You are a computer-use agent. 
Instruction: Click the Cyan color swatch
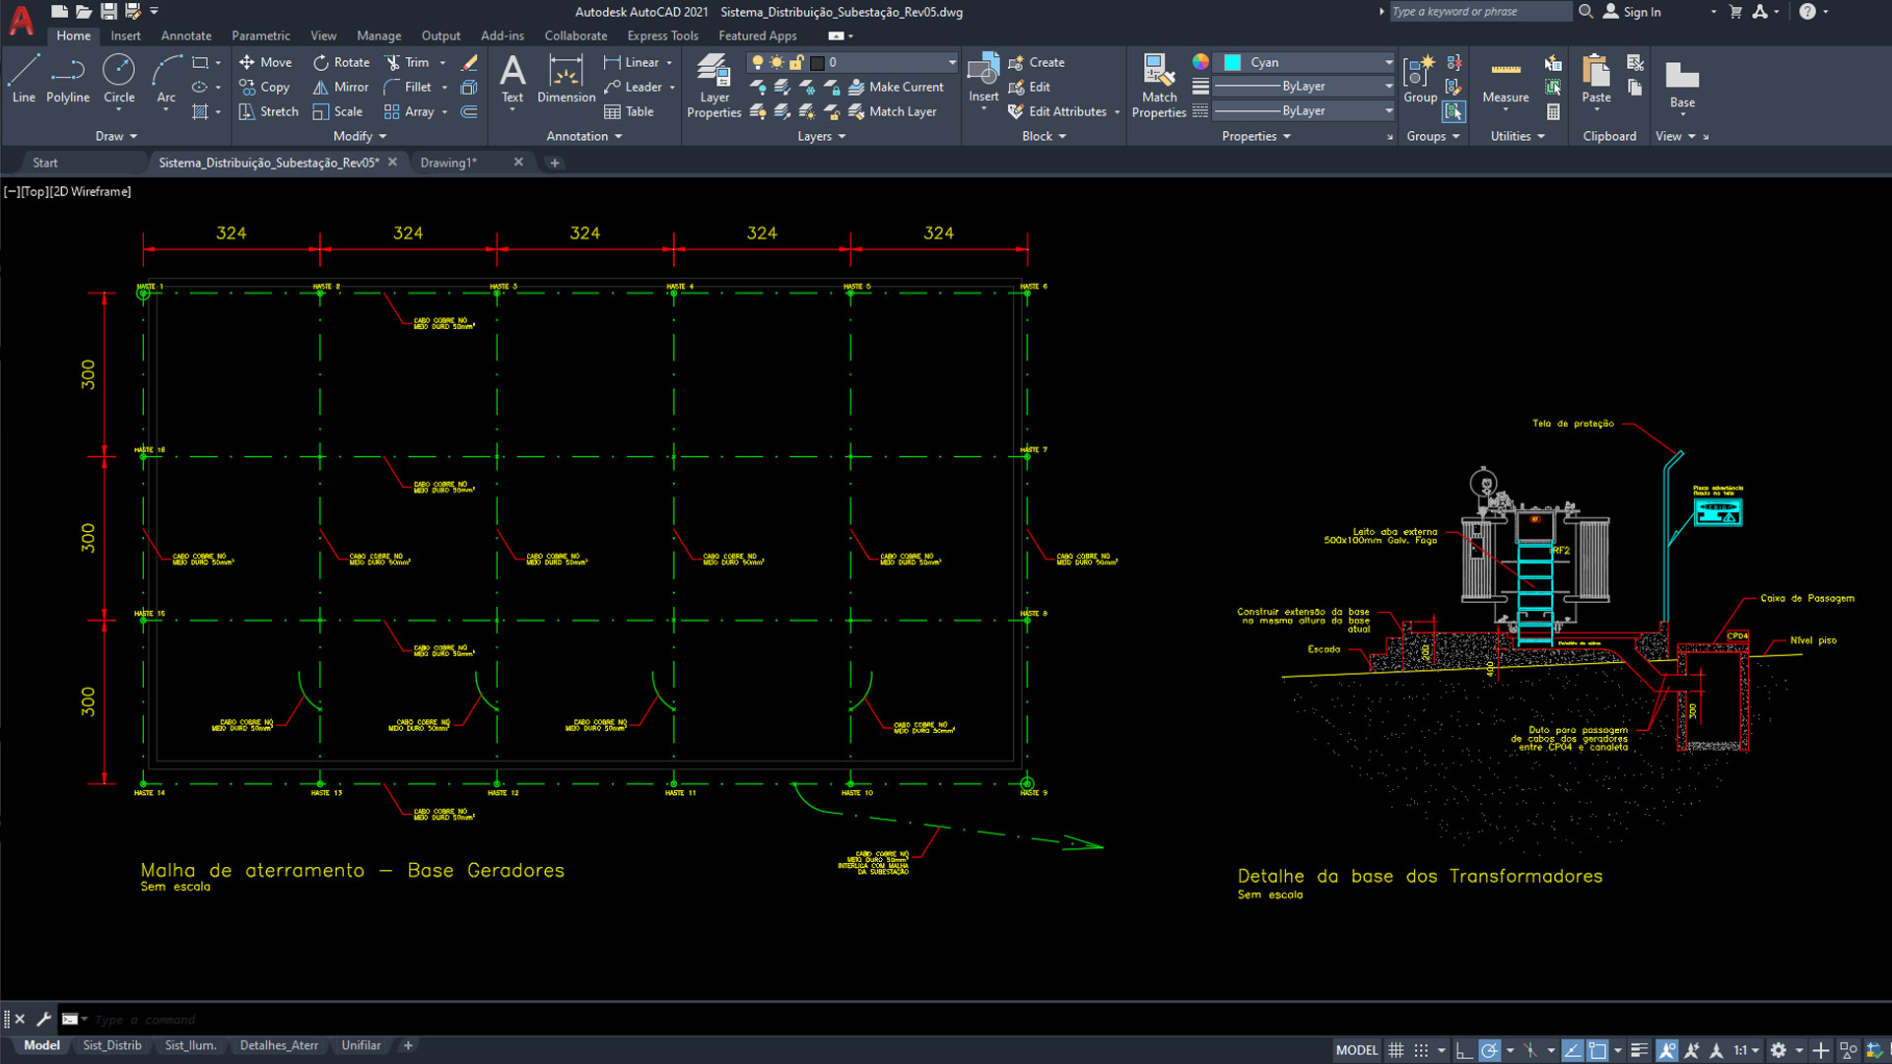coord(1232,62)
